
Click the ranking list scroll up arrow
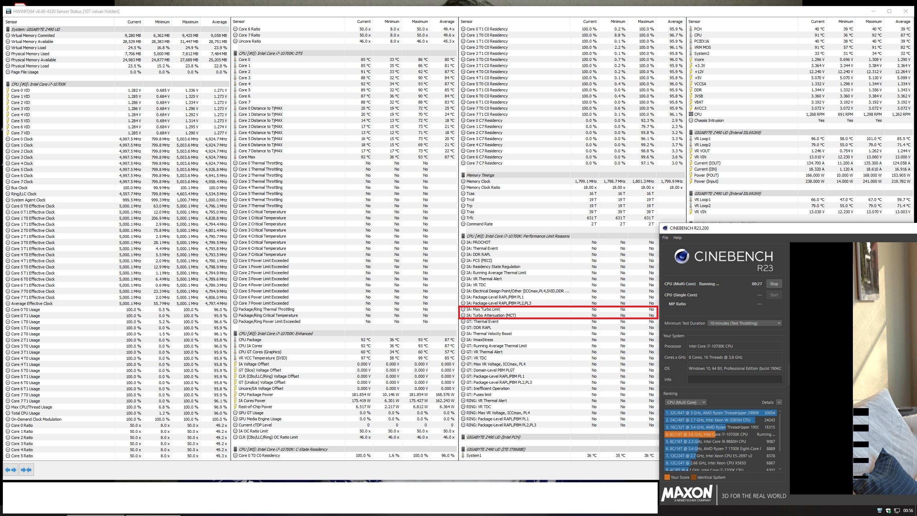779,412
